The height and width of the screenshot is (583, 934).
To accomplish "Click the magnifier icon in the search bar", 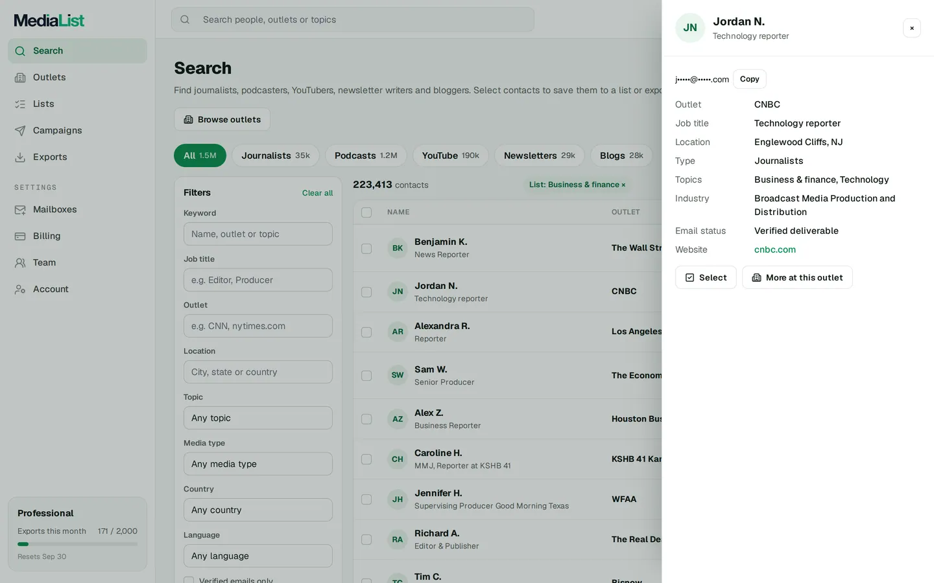I will (185, 19).
